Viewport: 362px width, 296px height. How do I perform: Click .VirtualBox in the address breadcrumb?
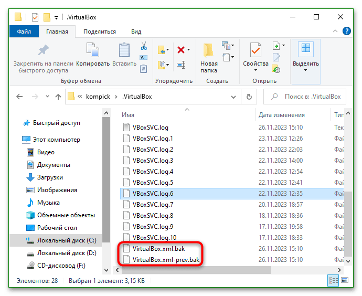tap(137, 97)
